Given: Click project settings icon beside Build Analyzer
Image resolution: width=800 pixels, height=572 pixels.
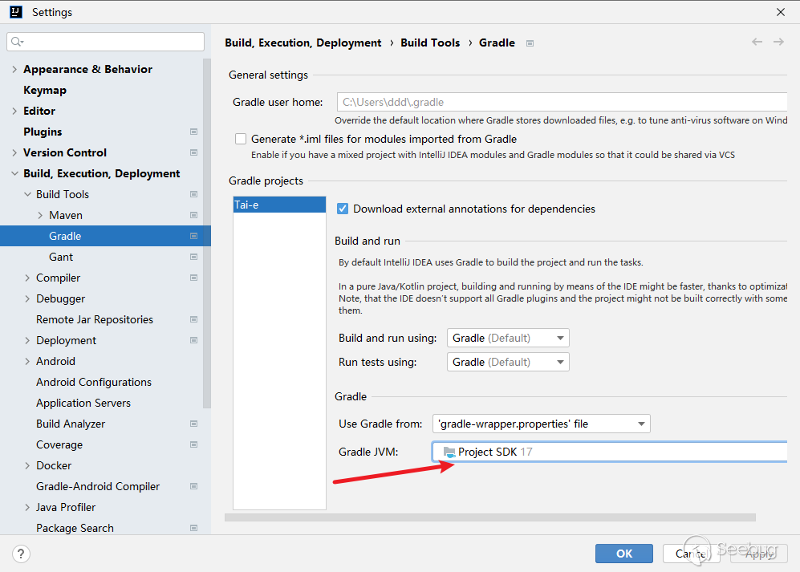Looking at the screenshot, I should pyautogui.click(x=193, y=424).
